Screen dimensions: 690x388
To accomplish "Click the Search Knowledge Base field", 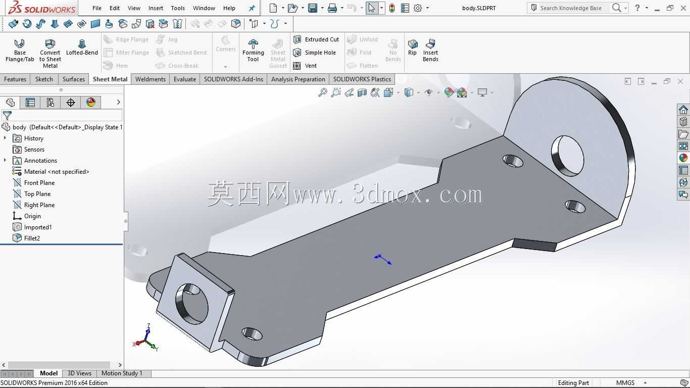I will click(571, 8).
